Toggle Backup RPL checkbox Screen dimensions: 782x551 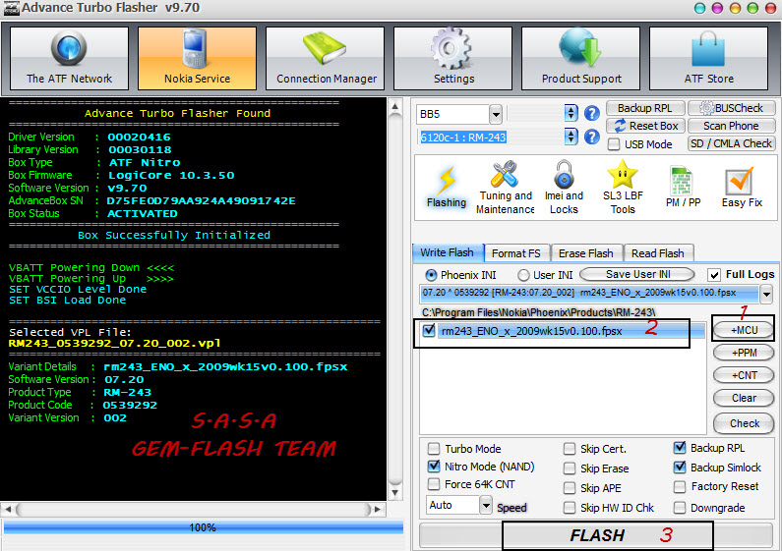pos(680,447)
